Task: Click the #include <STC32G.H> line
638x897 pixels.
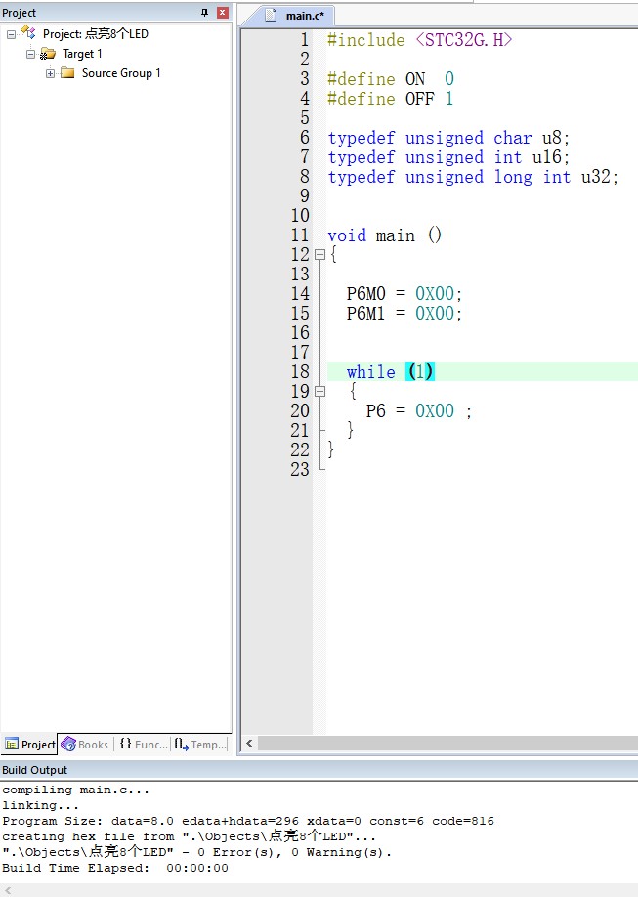Action: tap(419, 40)
